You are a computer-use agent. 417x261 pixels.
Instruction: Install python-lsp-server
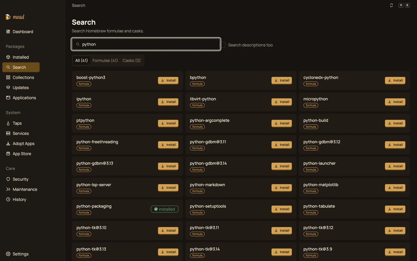click(x=168, y=187)
